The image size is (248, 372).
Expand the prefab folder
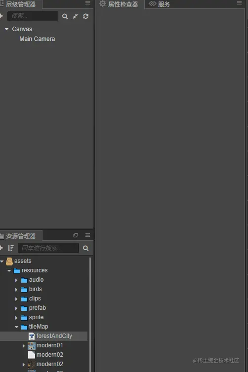(x=16, y=308)
